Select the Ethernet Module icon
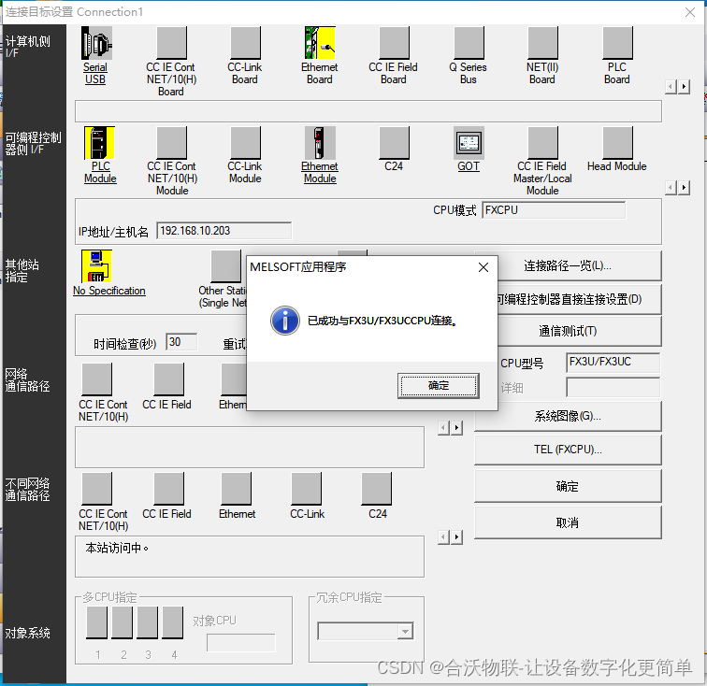The width and height of the screenshot is (707, 686). click(x=320, y=143)
